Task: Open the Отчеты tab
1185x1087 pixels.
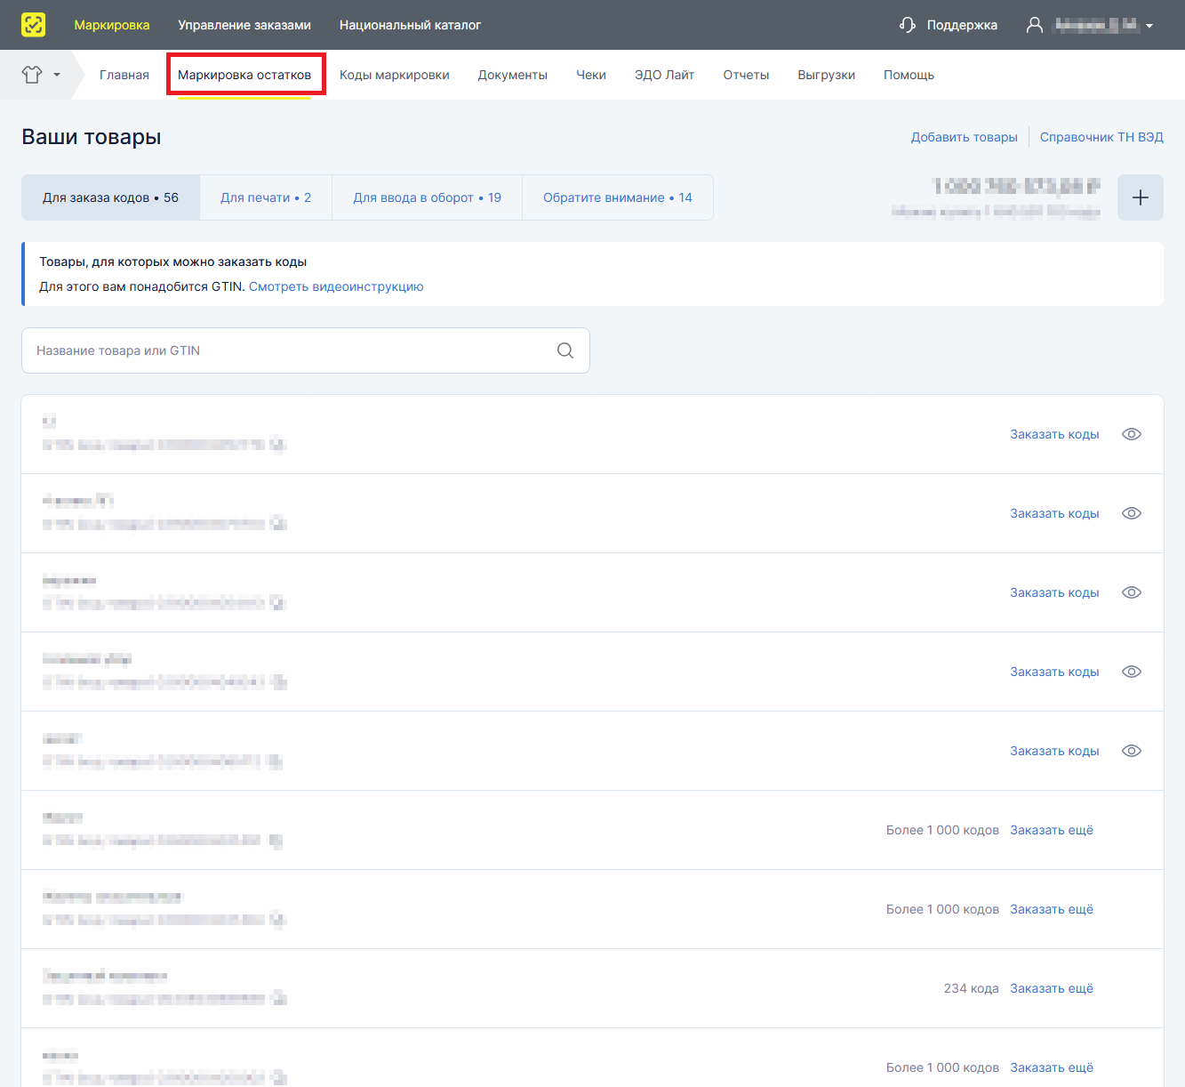Action: [746, 75]
